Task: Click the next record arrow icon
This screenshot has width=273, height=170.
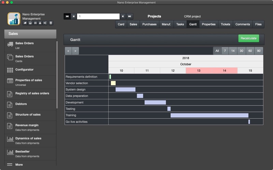Action: coord(123,16)
